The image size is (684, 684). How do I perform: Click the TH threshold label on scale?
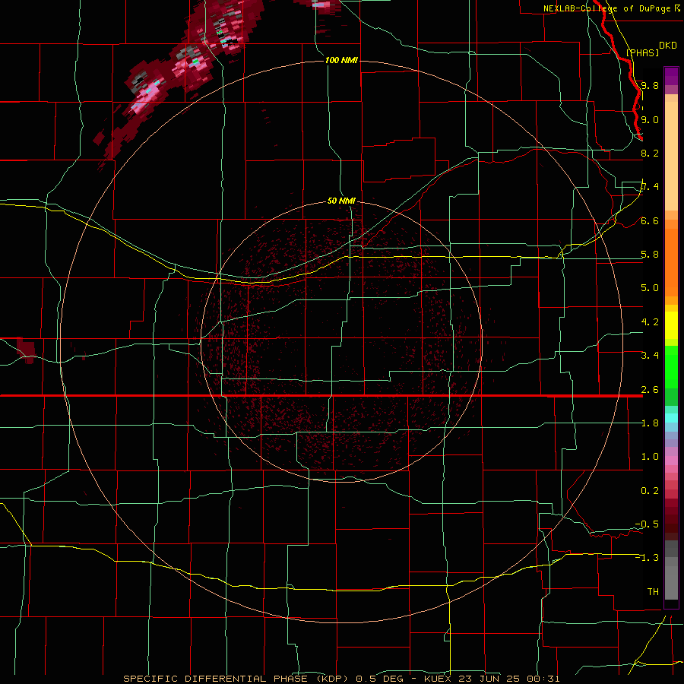click(653, 592)
